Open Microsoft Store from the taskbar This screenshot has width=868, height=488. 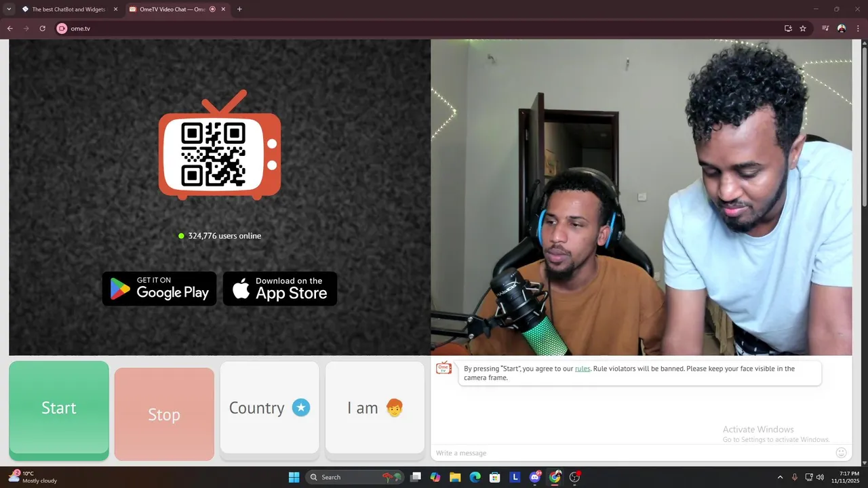495,477
